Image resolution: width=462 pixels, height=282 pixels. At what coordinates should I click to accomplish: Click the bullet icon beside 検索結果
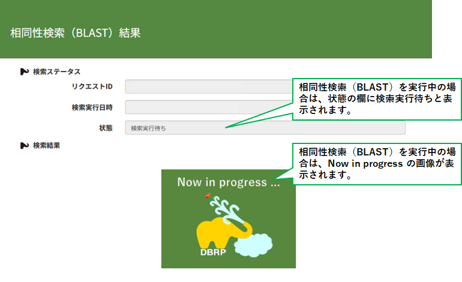(25, 145)
